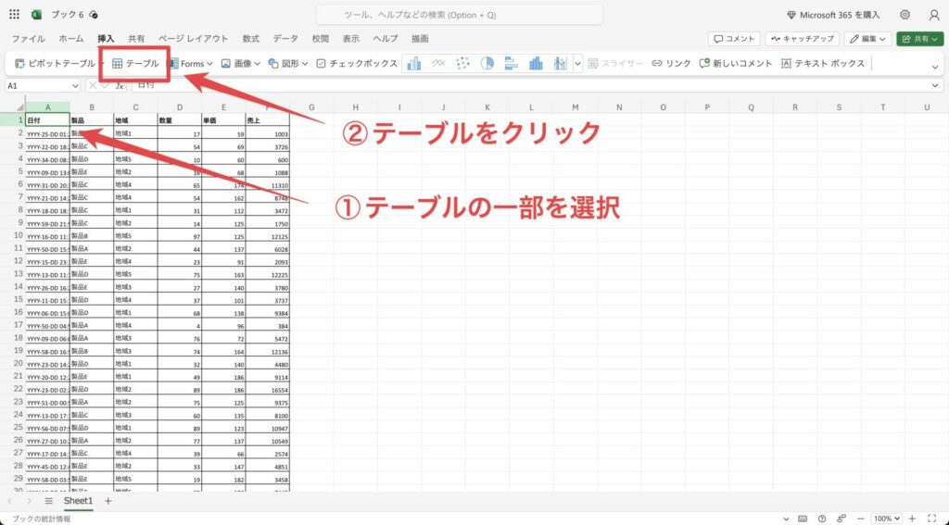Image resolution: width=949 pixels, height=525 pixels.
Task: Click the ブック 6 workbook name
Action: tap(67, 15)
